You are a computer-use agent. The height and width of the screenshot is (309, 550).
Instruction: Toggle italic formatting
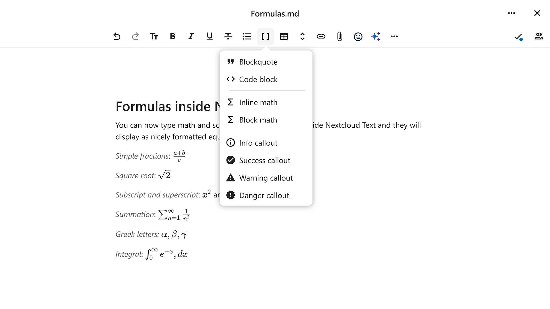click(191, 36)
